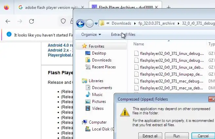This screenshot has height=139, width=215.
Task: Click Run button in zipped folders dialog
Action: [177, 136]
